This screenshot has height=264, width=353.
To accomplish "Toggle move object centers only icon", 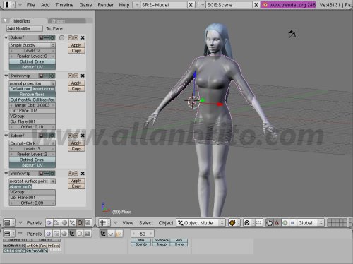I will [x=258, y=222].
